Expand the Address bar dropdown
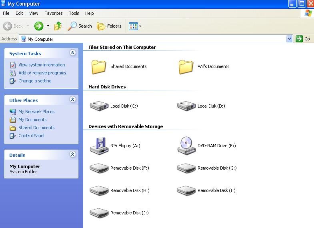Viewport: 314px width, 228px height. (x=289, y=39)
